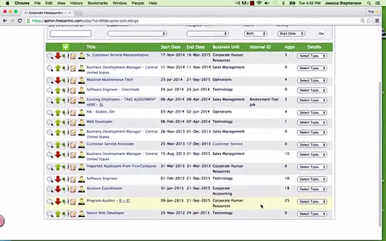Toggle red status arrow for Machine Maintenance Tech

point(58,80)
